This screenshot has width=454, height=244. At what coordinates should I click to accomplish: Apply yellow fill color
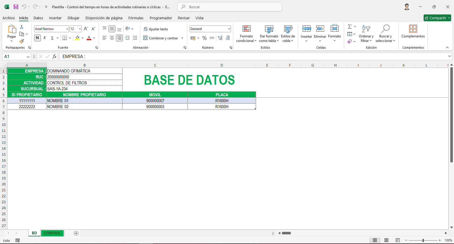tap(77, 38)
